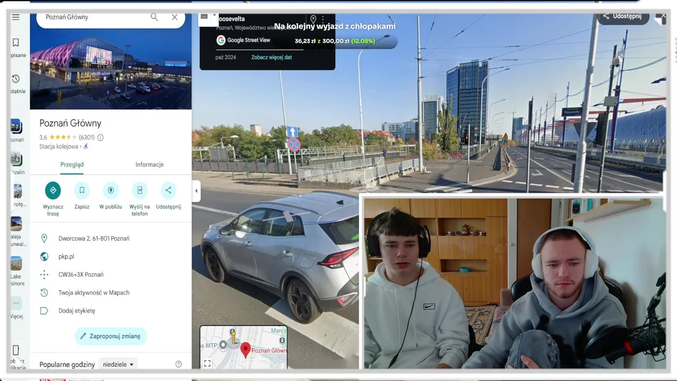This screenshot has height=381, width=677.
Task: Click the phone app download icon
Action: coord(16,350)
